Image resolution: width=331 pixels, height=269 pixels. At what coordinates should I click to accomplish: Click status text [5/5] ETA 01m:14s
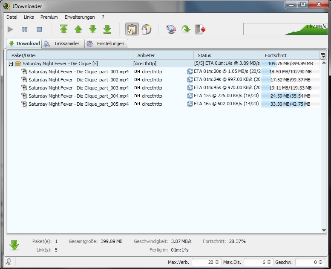227,63
